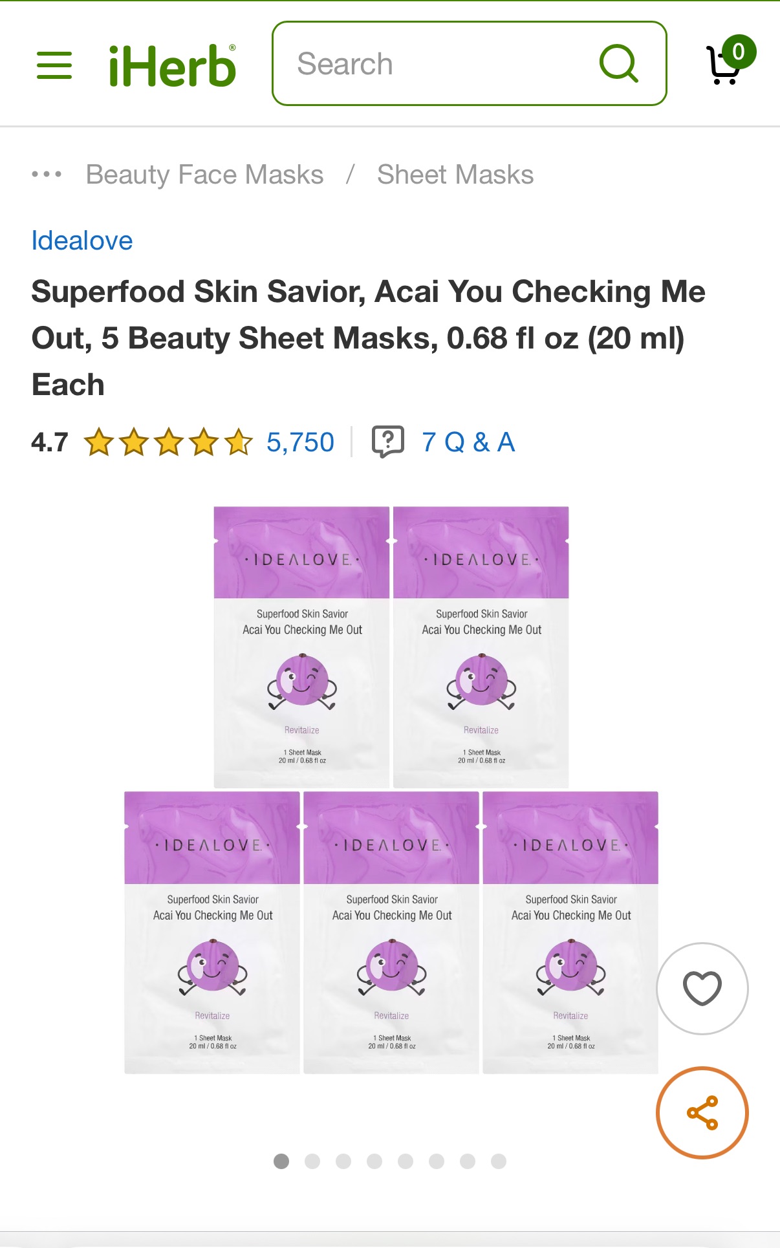Screen dimensions: 780x1248
Task: Click the top-left Idealove mask packet image
Action: [x=302, y=647]
